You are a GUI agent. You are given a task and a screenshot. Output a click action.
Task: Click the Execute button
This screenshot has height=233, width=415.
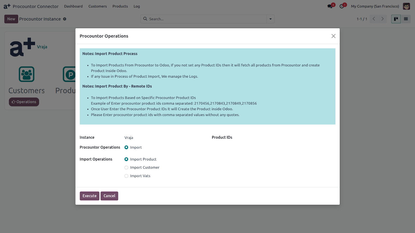[89, 196]
